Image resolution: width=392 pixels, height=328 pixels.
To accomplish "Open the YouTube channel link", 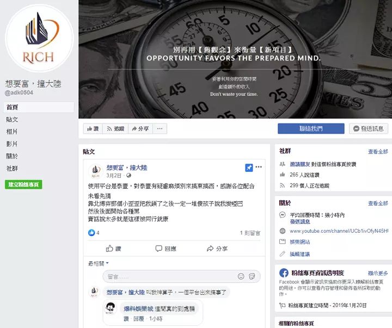I will [x=339, y=231].
